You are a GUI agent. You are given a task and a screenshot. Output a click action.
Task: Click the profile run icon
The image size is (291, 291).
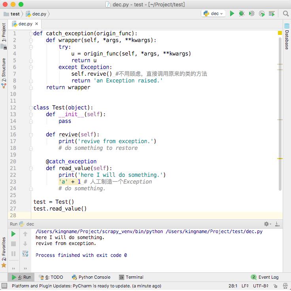262,13
